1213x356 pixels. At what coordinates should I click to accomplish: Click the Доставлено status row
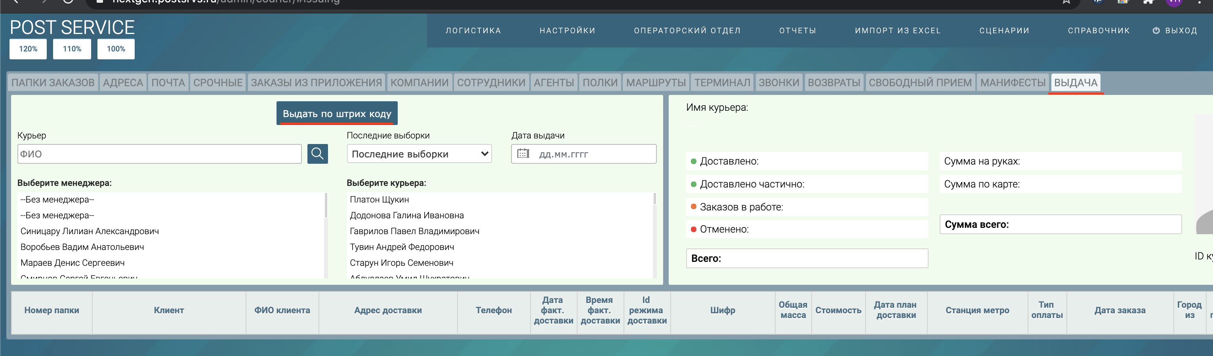pos(807,161)
